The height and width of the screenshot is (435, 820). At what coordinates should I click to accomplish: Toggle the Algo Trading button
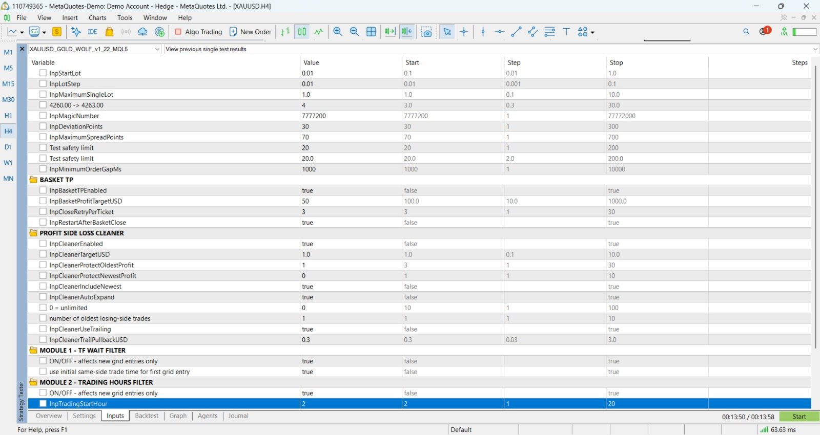pos(198,32)
